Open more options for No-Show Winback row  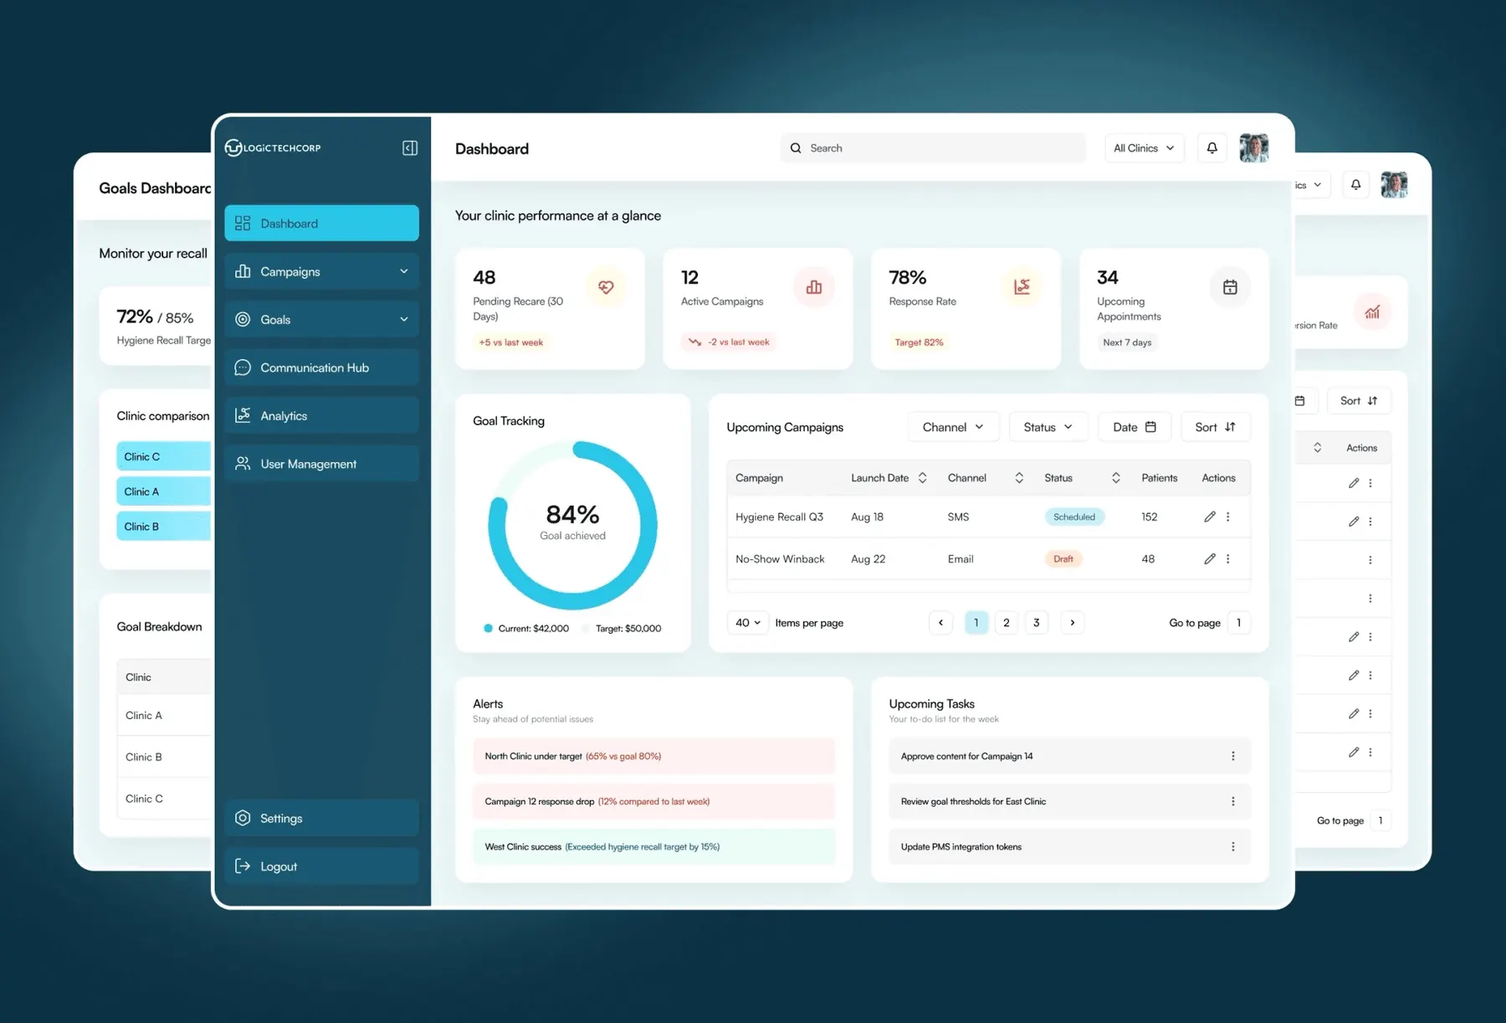(x=1228, y=559)
